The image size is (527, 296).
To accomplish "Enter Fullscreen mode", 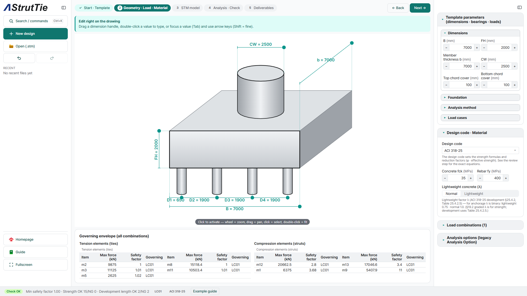I will (x=35, y=265).
